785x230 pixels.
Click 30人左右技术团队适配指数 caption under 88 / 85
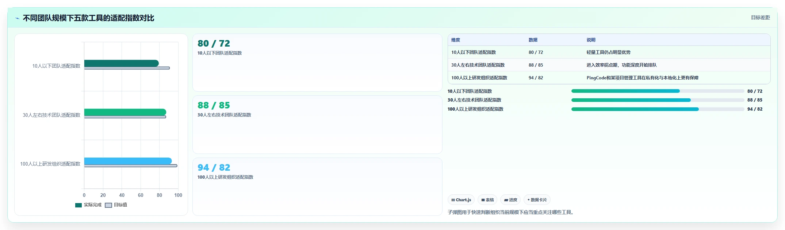(225, 115)
